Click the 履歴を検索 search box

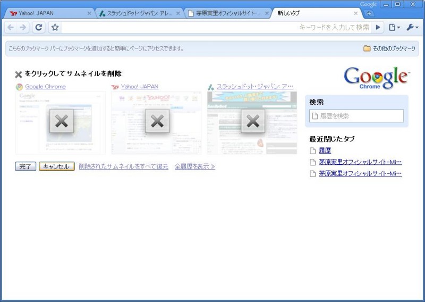pyautogui.click(x=356, y=116)
